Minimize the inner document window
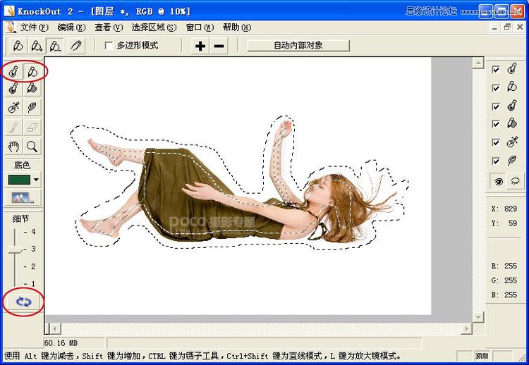The image size is (529, 365). coord(494,27)
